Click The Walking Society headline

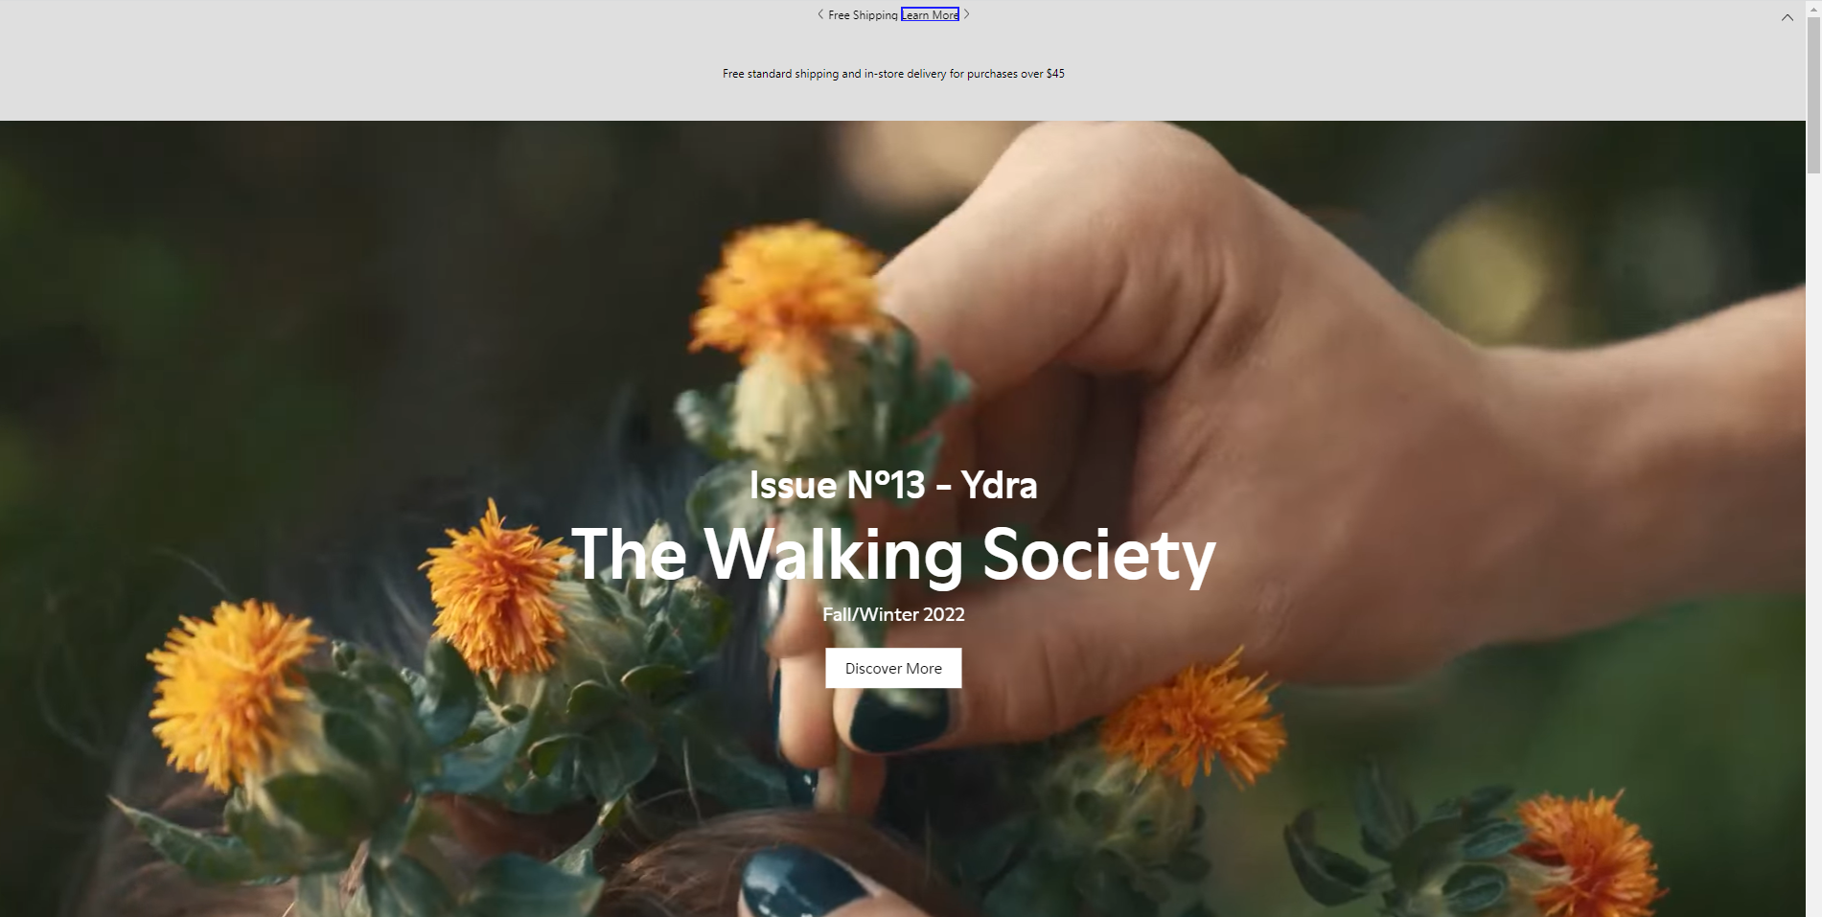pos(893,554)
